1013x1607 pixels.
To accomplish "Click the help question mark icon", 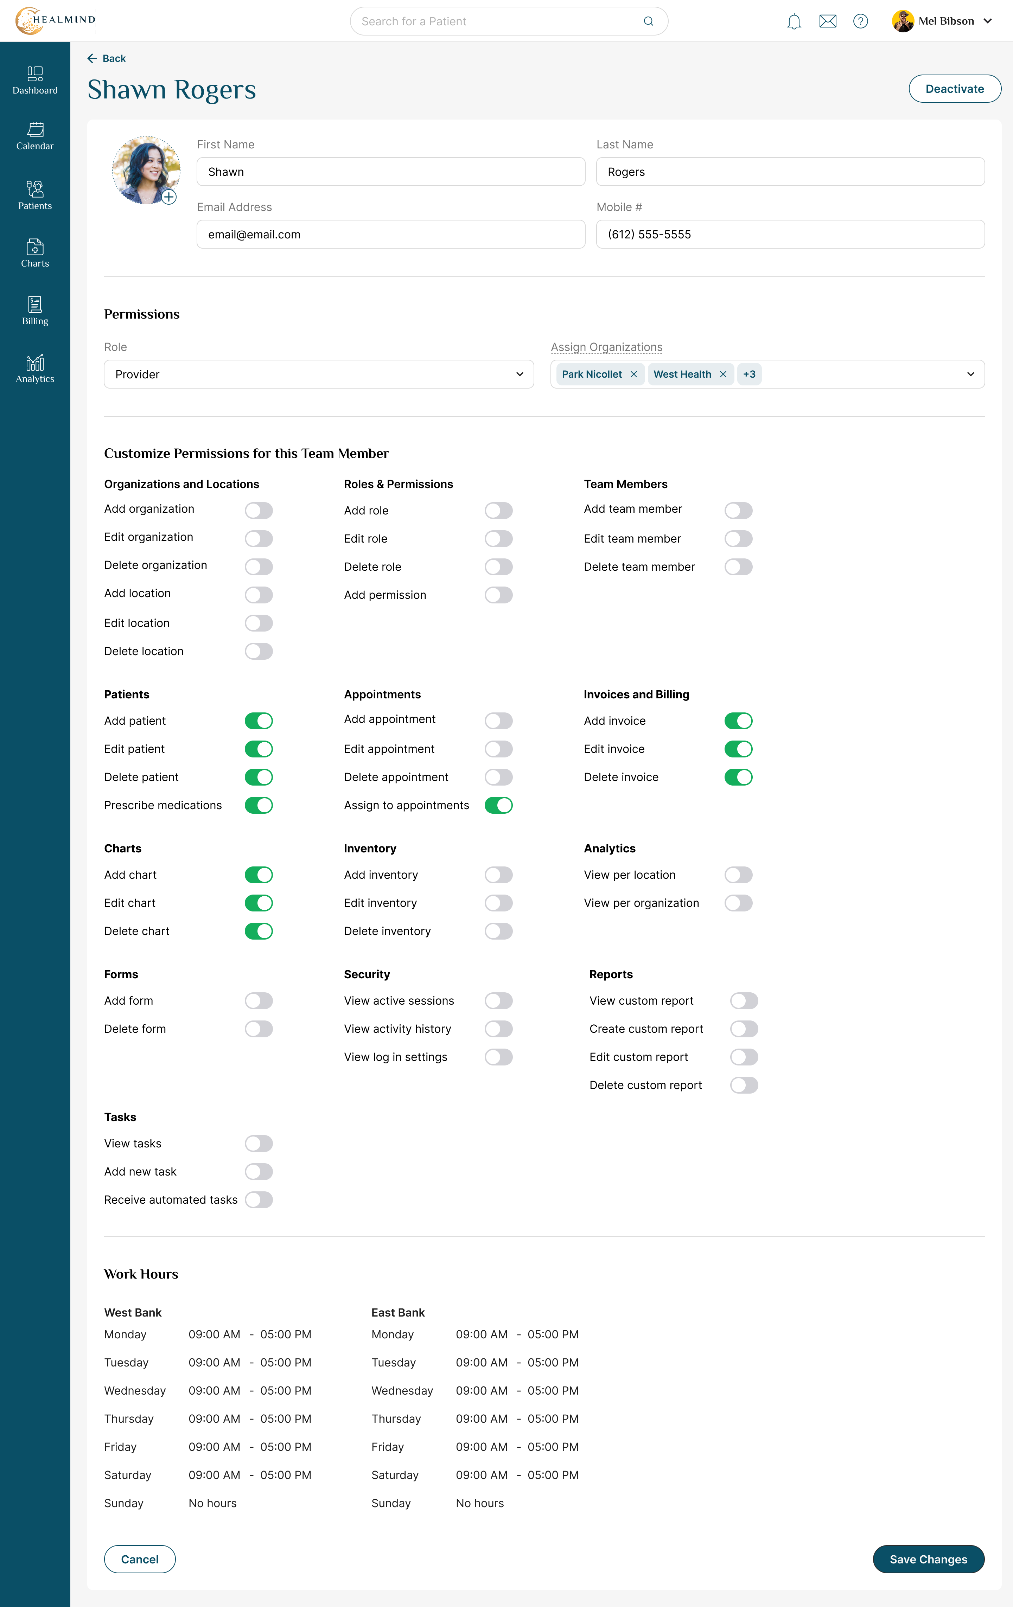I will [861, 21].
